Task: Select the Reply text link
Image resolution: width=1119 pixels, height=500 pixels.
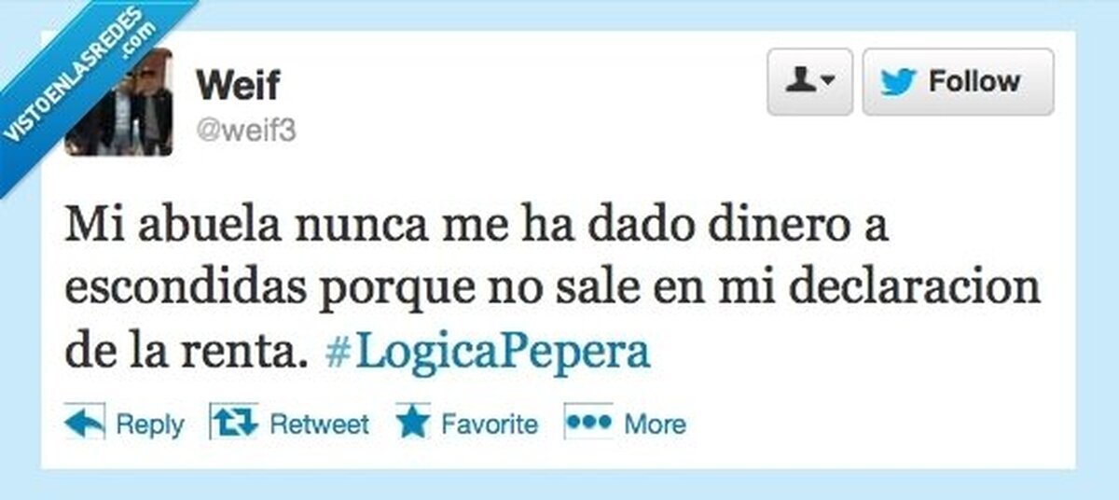Action: (149, 424)
